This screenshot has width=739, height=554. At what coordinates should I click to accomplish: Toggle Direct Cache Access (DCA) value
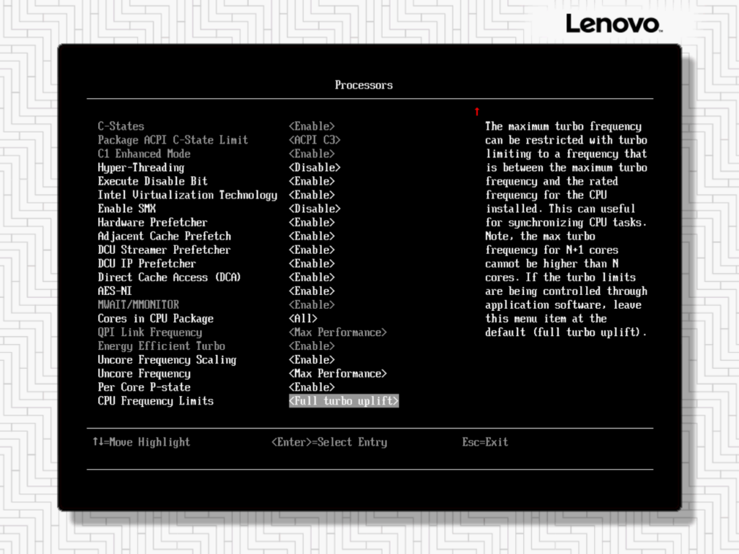click(x=312, y=277)
